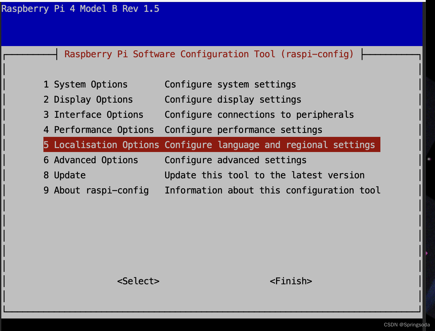Click the raspi-config dialog title text

(x=209, y=54)
